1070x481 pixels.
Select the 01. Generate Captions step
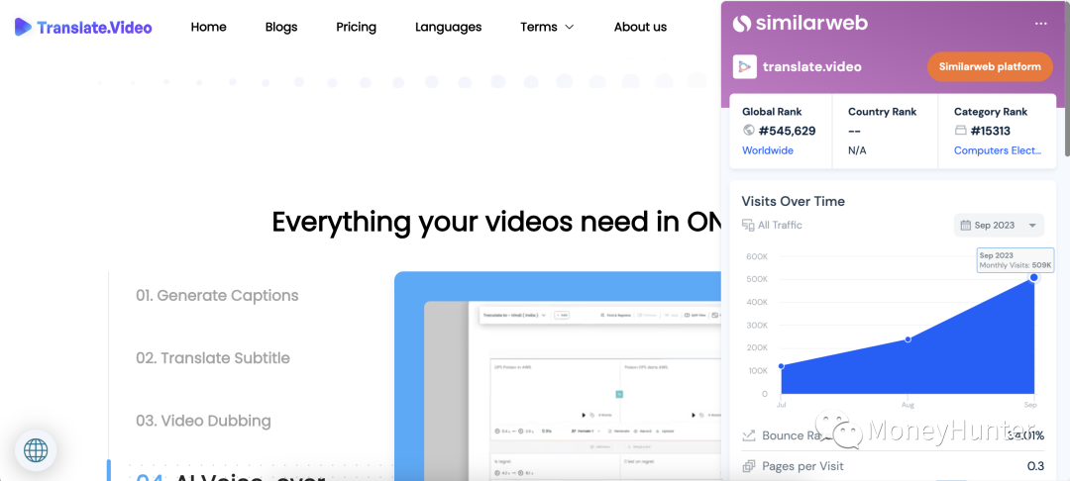(217, 295)
